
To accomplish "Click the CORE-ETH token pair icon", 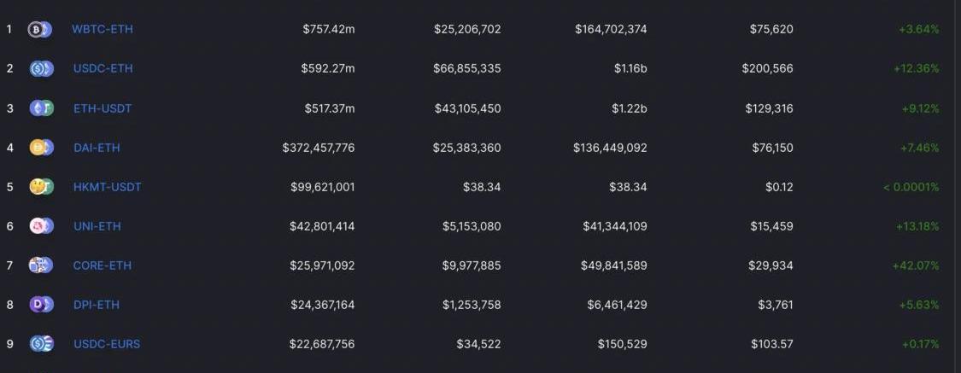I will tap(41, 265).
